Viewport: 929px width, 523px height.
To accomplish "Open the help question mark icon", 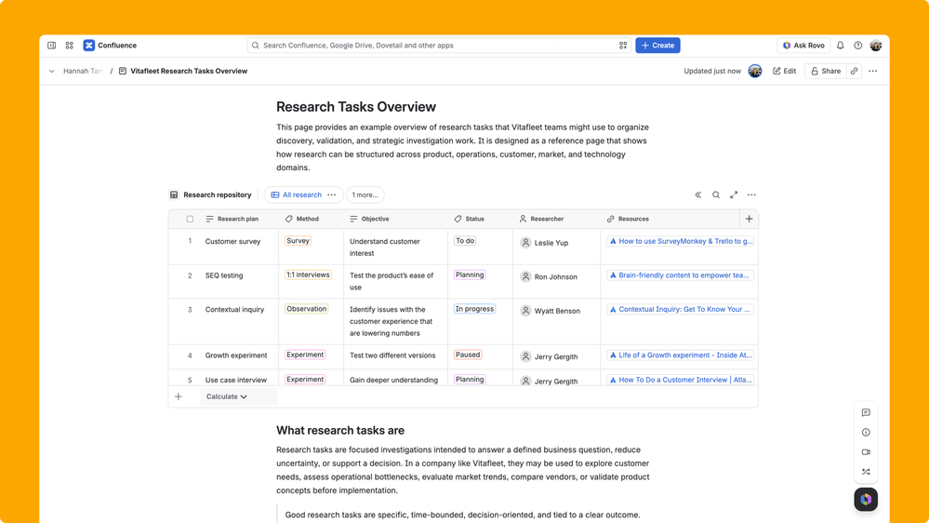I will [858, 45].
